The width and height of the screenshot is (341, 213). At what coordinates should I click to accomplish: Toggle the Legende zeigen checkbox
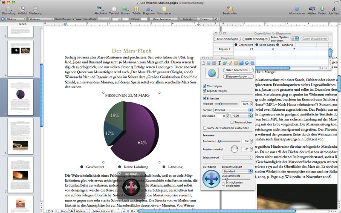(205, 91)
